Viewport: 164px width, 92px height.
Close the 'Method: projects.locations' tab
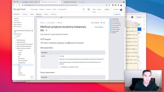pyautogui.click(x=59, y=2)
